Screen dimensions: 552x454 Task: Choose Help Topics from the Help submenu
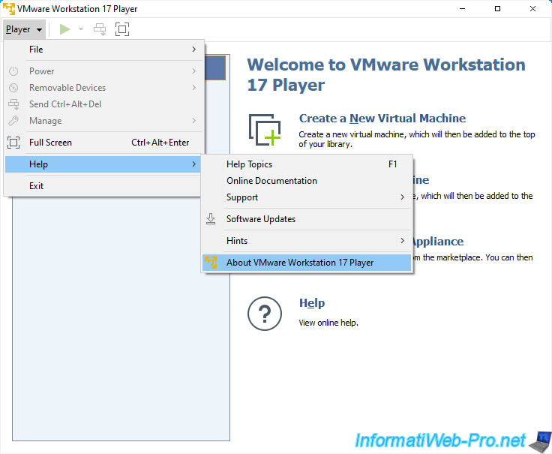[x=249, y=164]
